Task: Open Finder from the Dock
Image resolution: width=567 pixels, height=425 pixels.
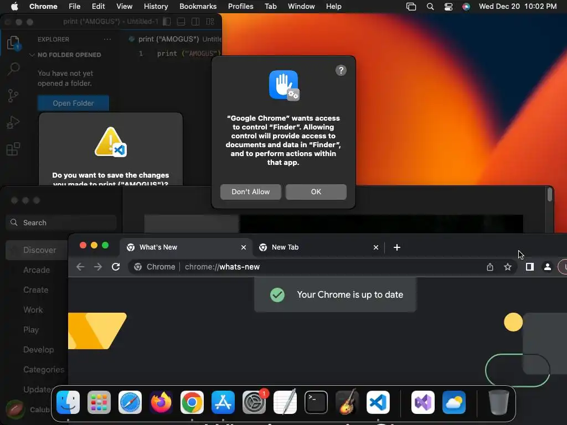Action: (68, 402)
